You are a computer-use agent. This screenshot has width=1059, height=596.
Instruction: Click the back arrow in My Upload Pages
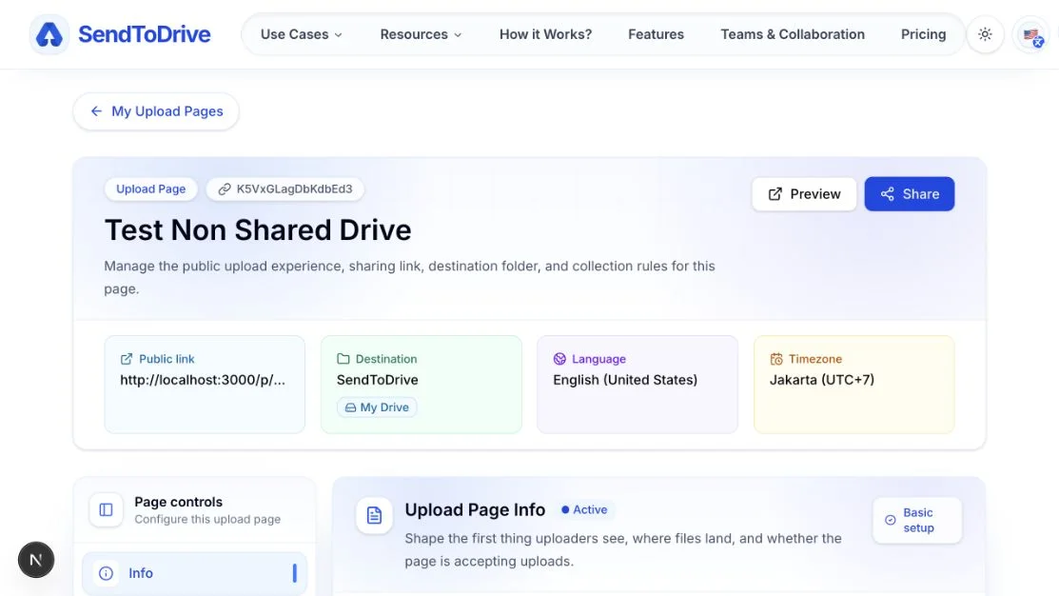(97, 110)
